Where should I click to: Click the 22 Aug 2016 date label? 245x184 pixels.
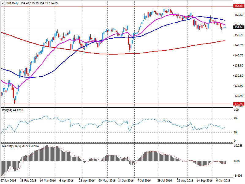[x=185, y=180]
